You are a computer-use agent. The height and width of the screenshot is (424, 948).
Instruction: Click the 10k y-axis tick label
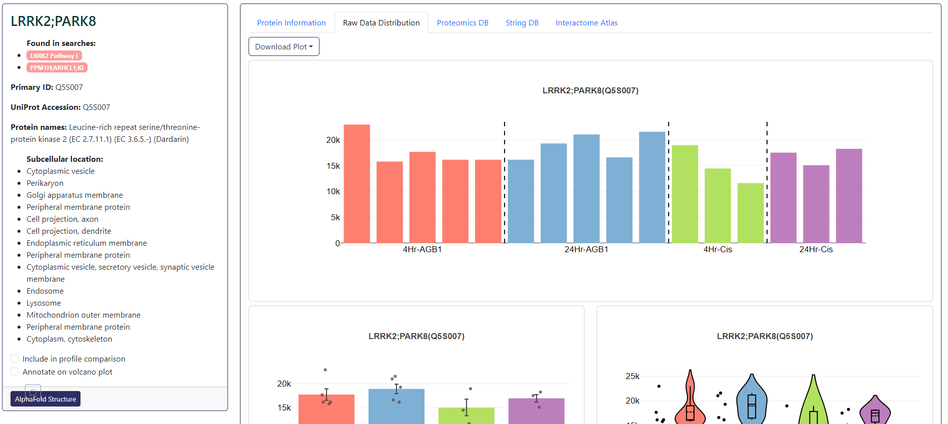(333, 192)
